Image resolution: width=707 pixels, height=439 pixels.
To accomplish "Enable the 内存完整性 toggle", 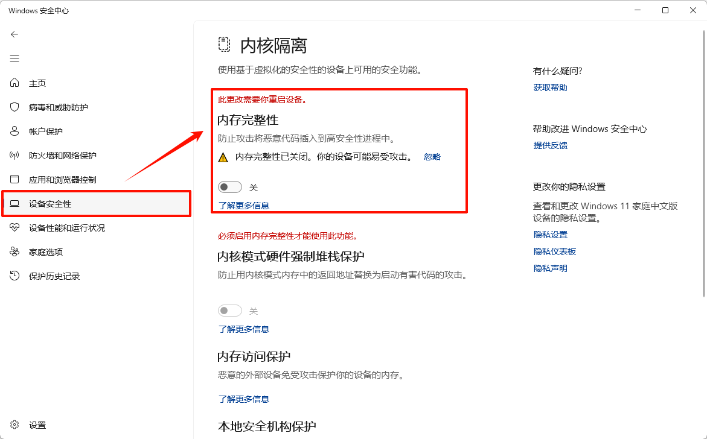I will 230,187.
